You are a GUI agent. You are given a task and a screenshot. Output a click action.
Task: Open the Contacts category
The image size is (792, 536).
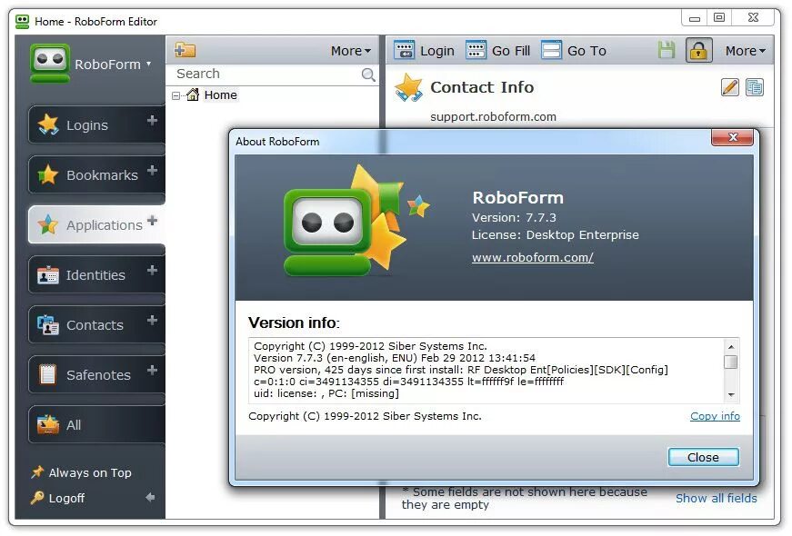(95, 325)
